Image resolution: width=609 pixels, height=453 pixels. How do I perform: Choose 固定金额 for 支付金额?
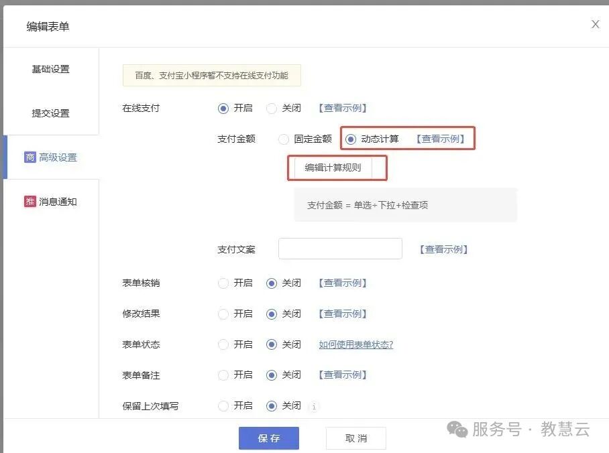click(284, 139)
